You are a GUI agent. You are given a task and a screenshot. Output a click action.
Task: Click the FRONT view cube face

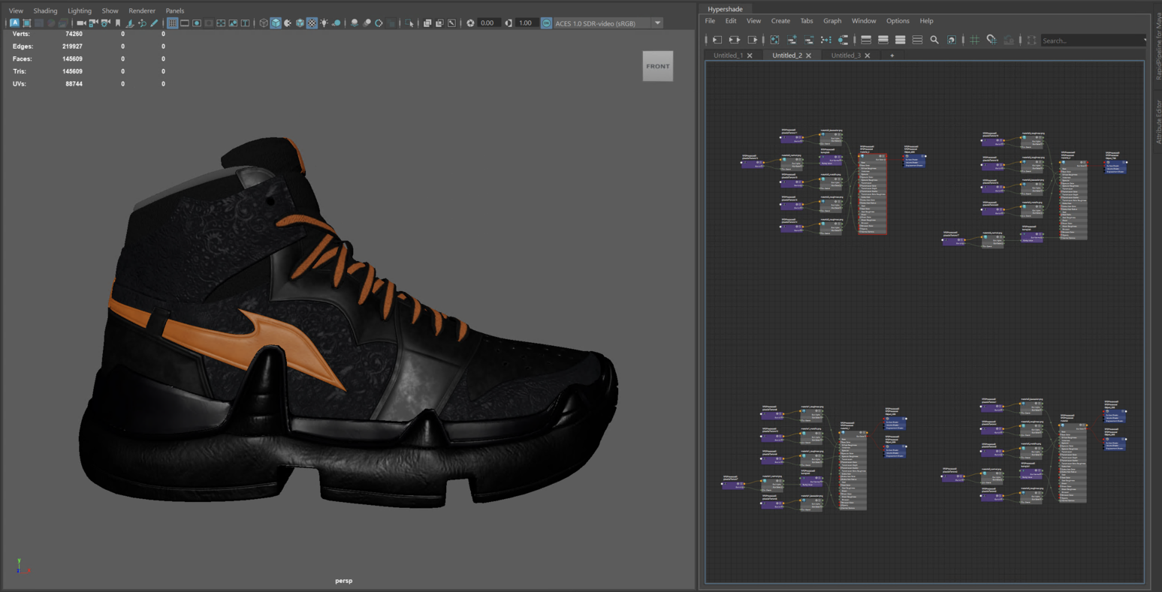point(657,66)
